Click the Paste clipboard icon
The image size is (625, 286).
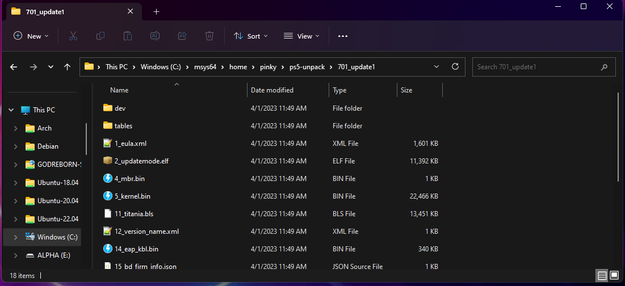(128, 36)
